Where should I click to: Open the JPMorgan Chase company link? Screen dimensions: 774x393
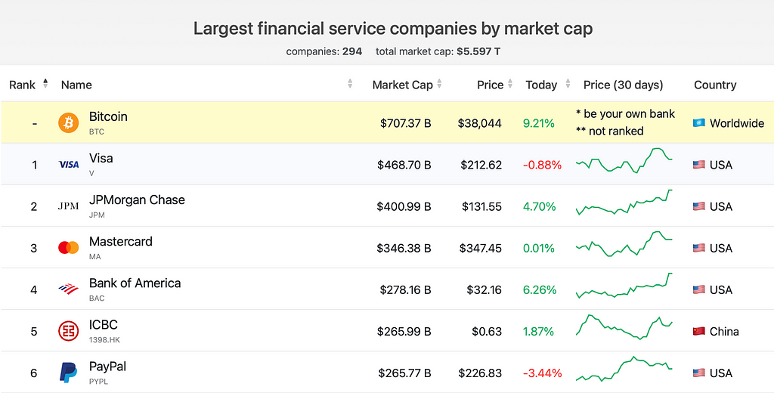(x=137, y=200)
